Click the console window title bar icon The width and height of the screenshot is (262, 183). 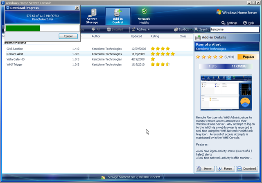click(x=3, y=3)
